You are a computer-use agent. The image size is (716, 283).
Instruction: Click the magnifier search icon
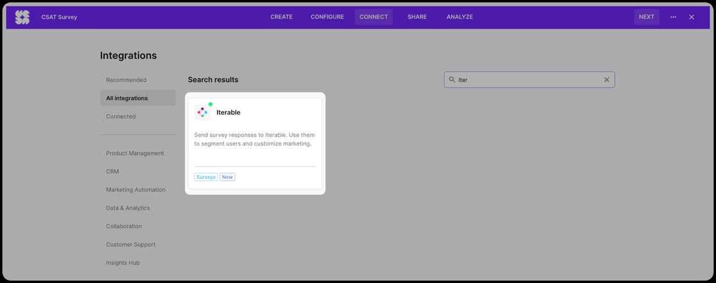[x=452, y=80]
